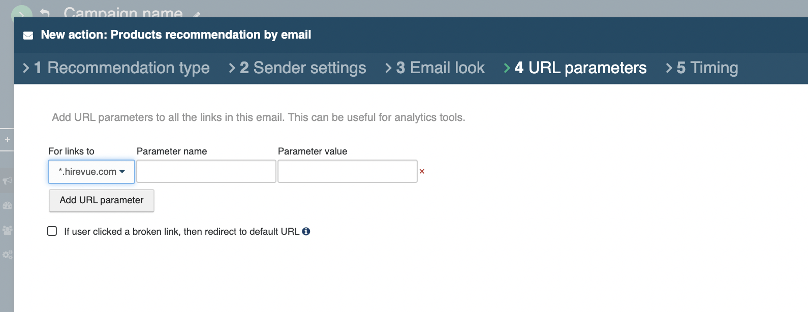This screenshot has height=312, width=808.
Task: Open the dashboard gauge icon in sidebar
Action: point(7,206)
